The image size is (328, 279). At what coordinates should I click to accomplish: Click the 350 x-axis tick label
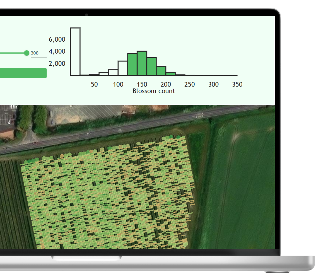237,84
